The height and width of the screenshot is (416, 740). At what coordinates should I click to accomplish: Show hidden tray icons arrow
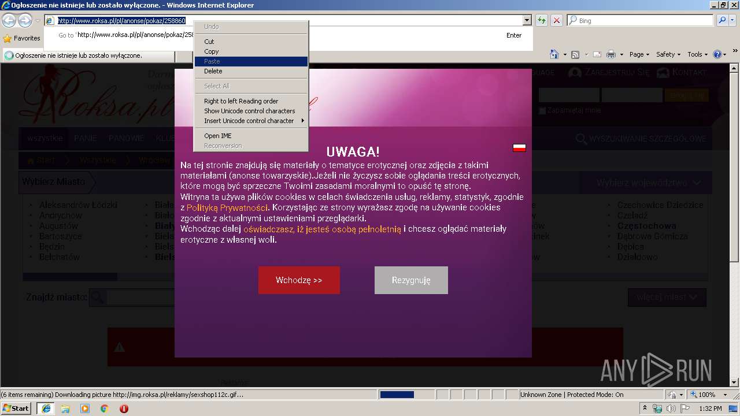[645, 408]
